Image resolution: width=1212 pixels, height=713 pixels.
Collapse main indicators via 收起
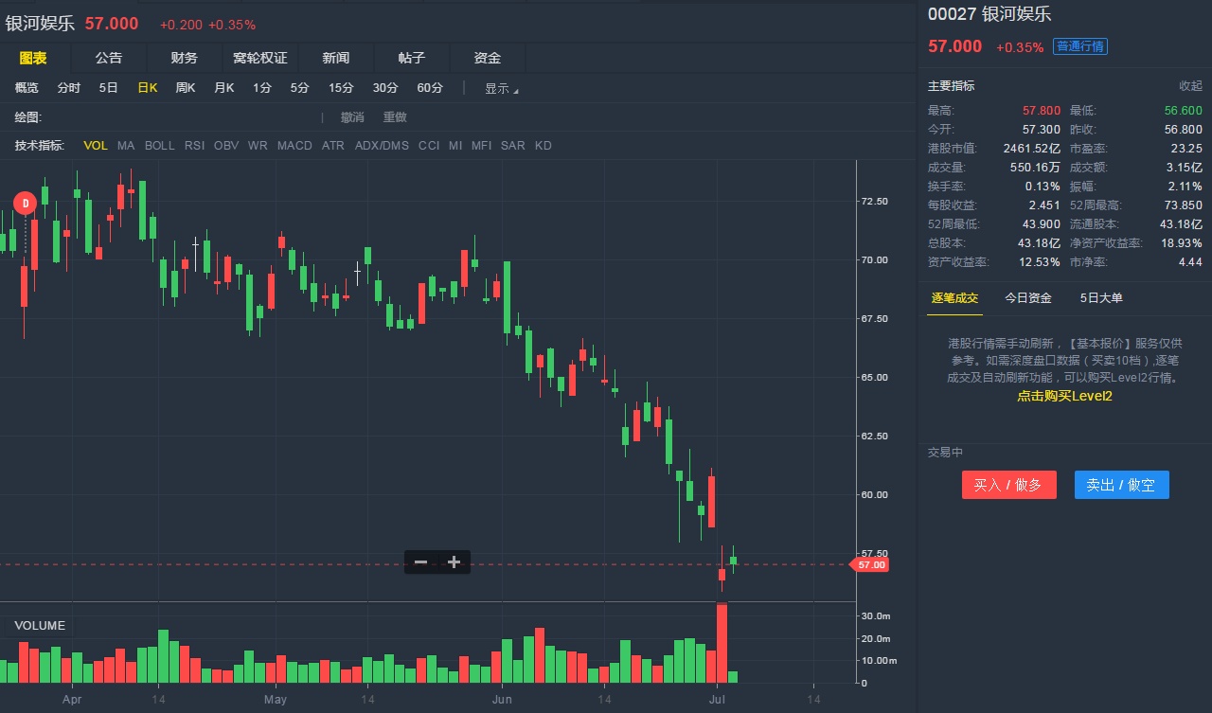(1190, 86)
